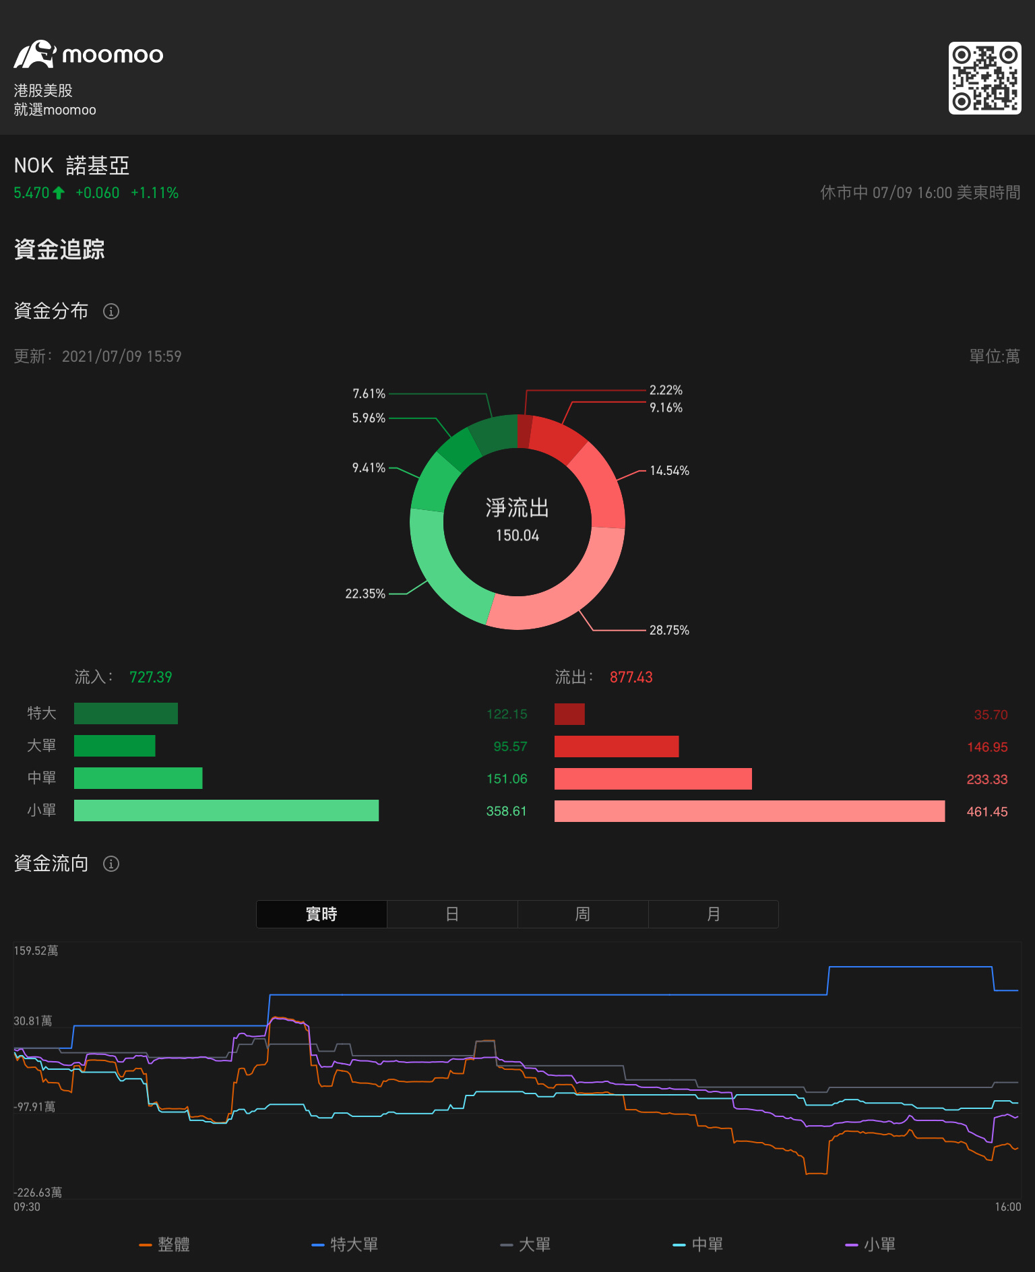The image size is (1035, 1272).
Task: Click the -226.63萬 axis label
Action: tap(38, 1192)
